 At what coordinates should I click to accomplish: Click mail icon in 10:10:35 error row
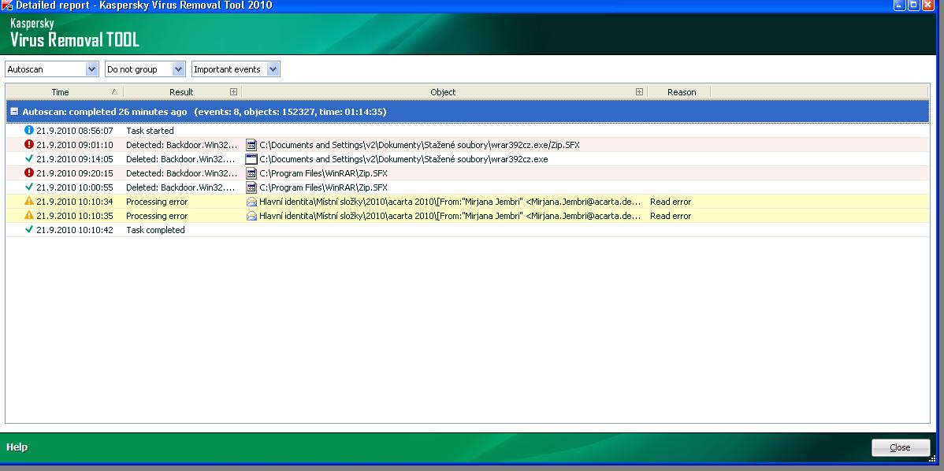(251, 216)
